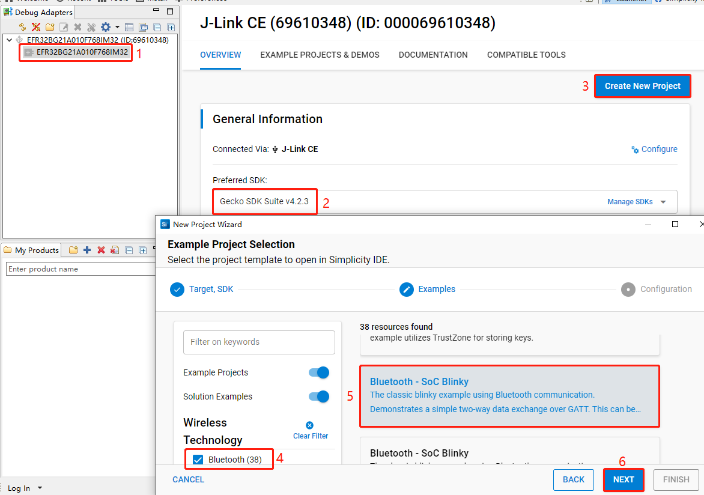Click the Create New Project button
This screenshot has width=704, height=495.
point(642,86)
